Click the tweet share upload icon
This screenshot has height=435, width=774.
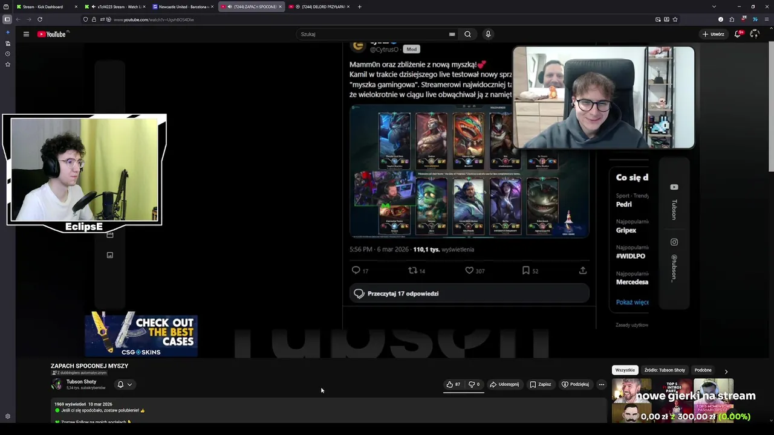(582, 271)
